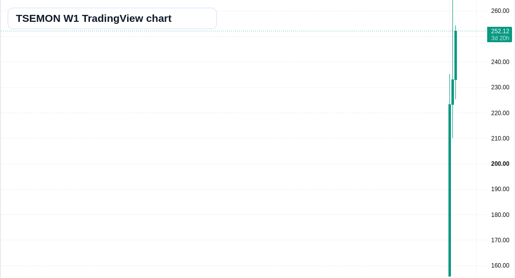Click the 240.00 price axis label
Image resolution: width=515 pixels, height=278 pixels.
point(500,62)
